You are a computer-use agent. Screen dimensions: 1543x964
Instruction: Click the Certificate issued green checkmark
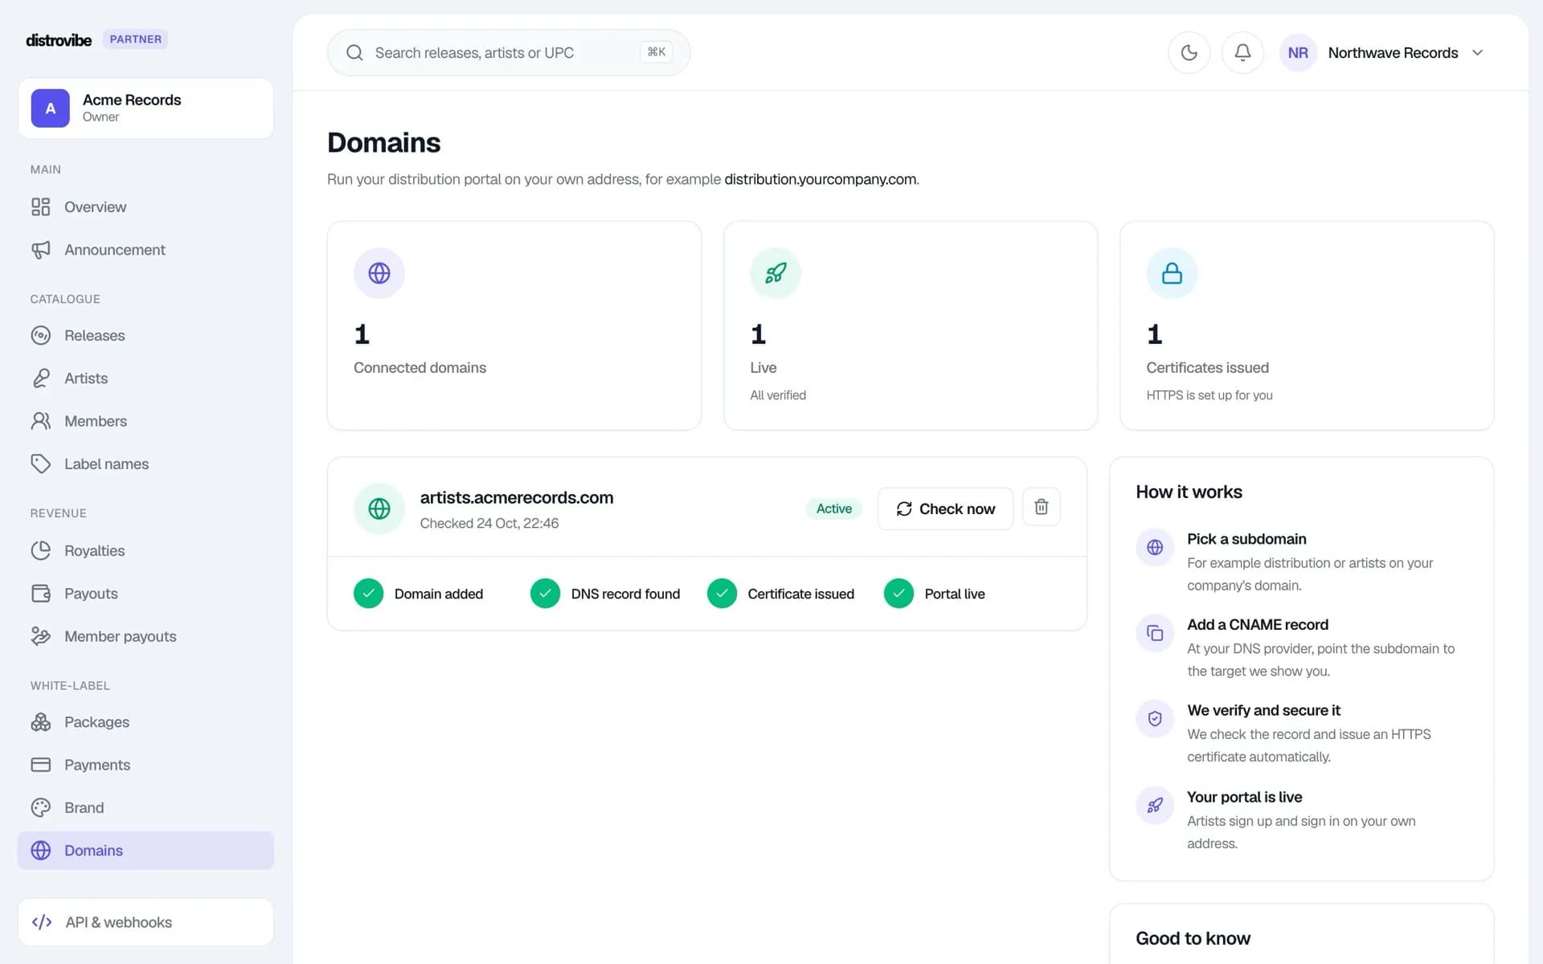pos(722,594)
